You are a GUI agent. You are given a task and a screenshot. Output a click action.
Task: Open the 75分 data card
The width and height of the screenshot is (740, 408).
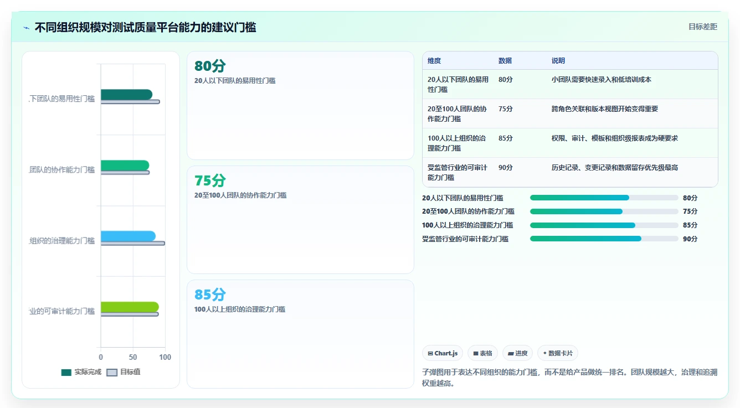(300, 220)
